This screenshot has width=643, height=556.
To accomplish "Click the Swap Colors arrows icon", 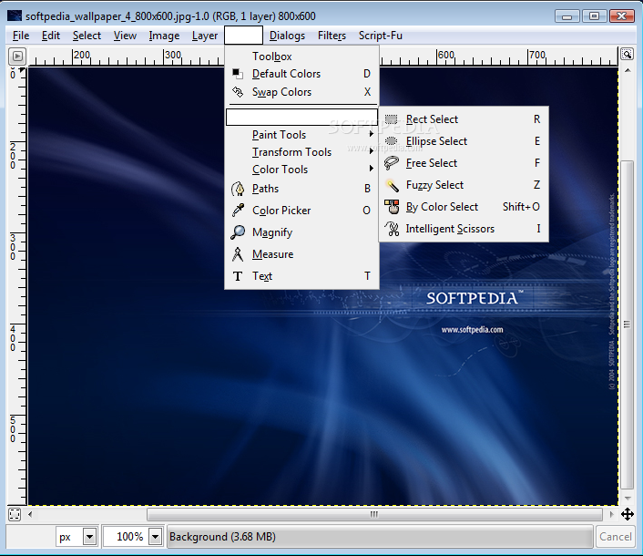I will click(238, 91).
